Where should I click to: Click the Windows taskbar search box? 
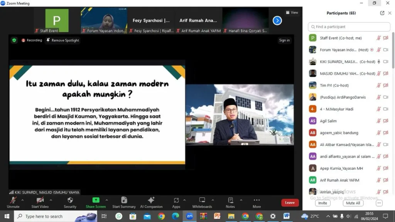[x=56, y=216]
